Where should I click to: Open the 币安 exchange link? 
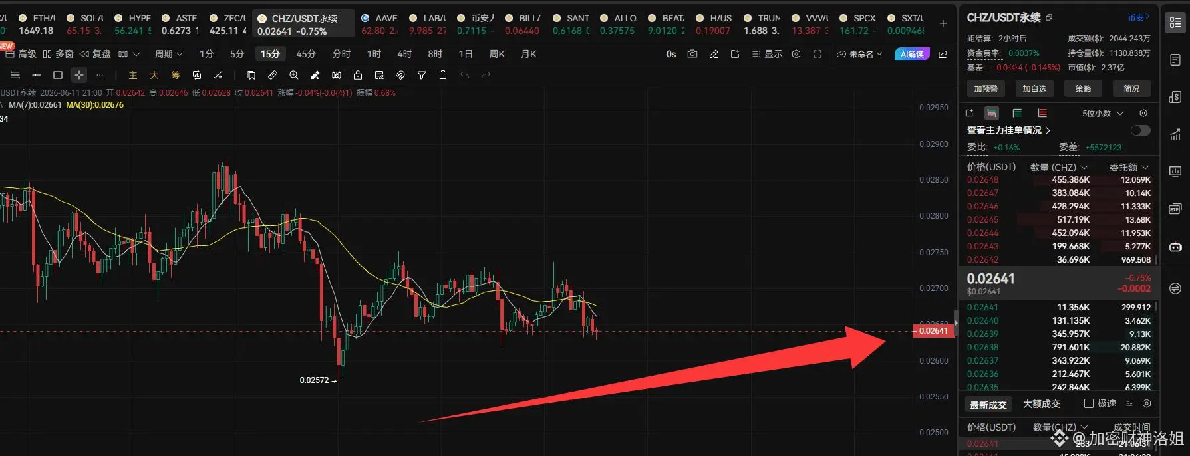click(1139, 17)
